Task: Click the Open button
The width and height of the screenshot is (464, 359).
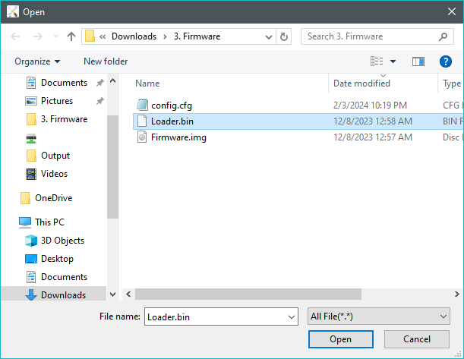Action: point(340,339)
